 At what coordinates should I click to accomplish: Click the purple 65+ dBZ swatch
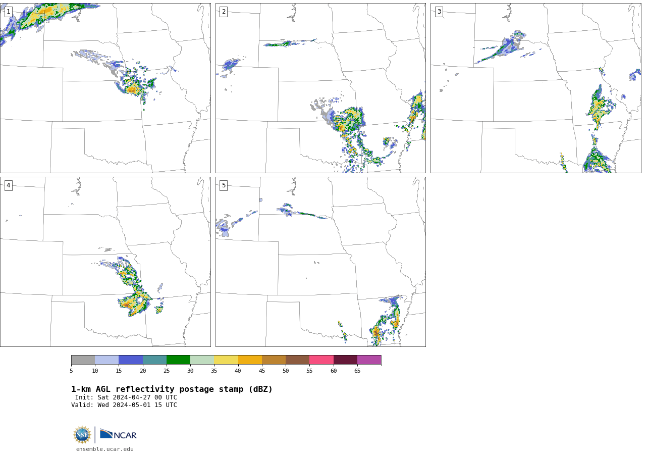click(369, 360)
